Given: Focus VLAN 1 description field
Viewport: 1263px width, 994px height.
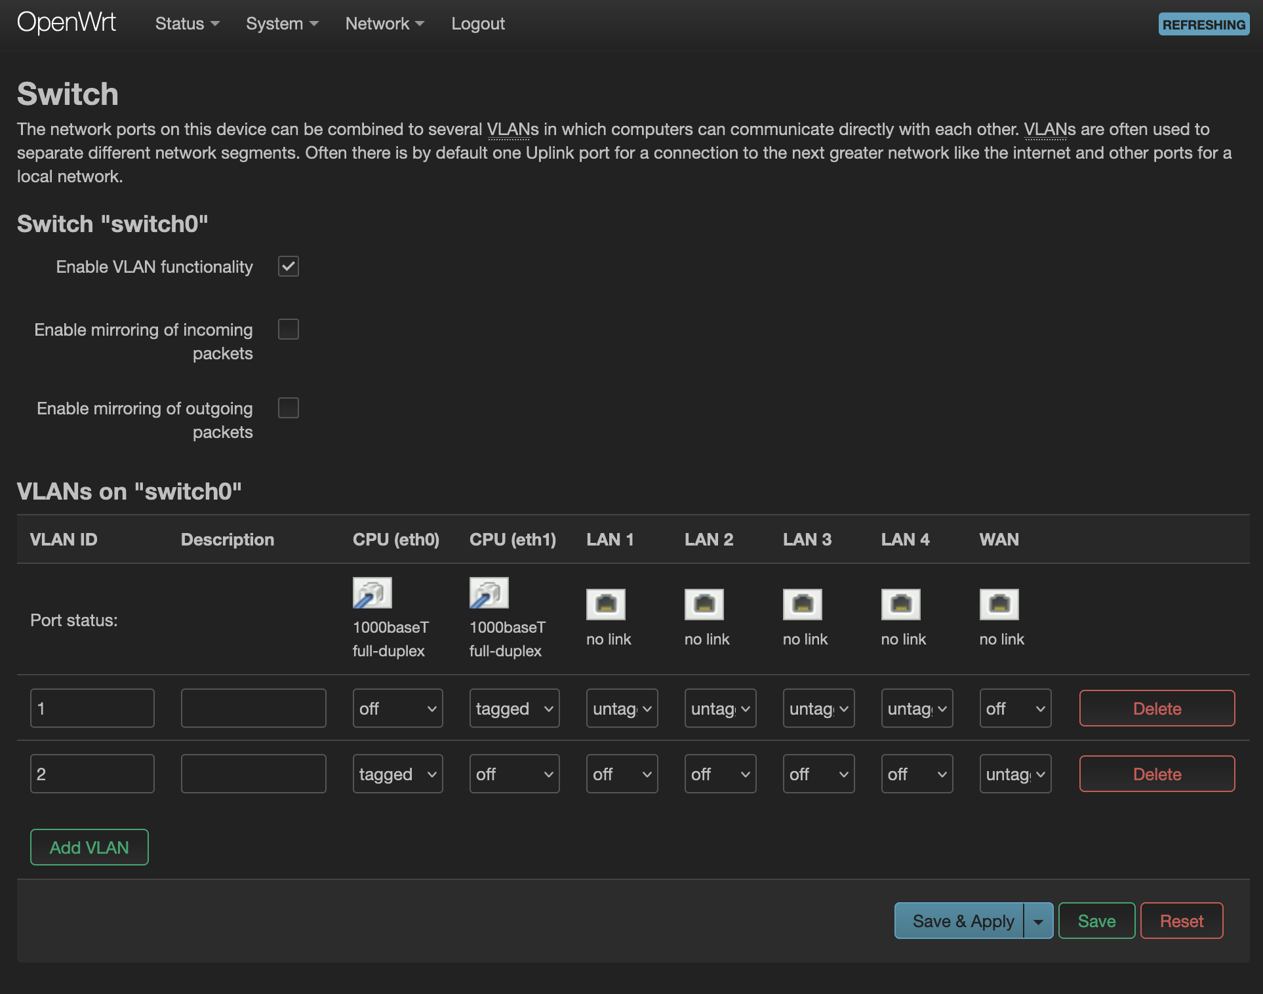Looking at the screenshot, I should (254, 708).
